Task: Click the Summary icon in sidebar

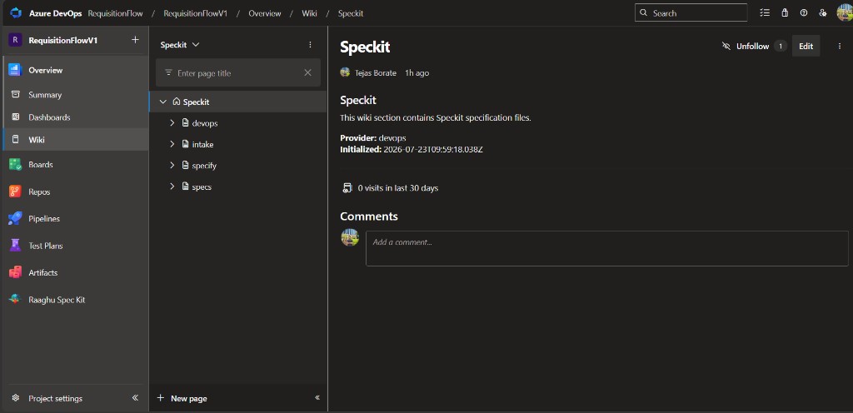Action: [16, 95]
